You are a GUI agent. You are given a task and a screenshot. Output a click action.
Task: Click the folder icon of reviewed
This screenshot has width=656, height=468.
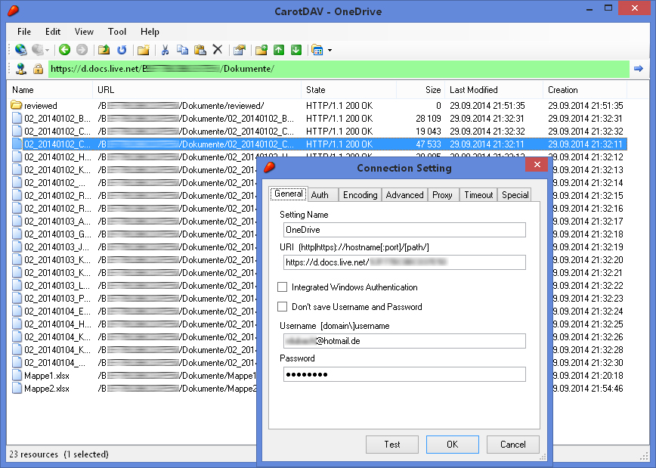click(17, 105)
